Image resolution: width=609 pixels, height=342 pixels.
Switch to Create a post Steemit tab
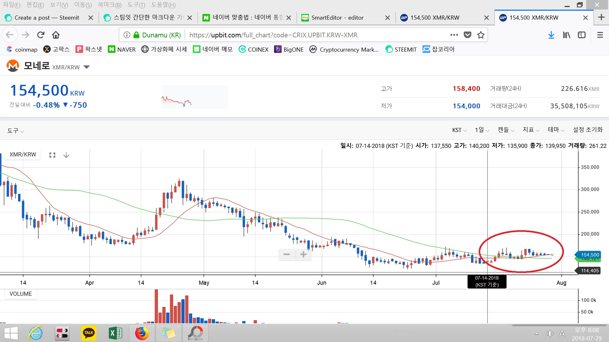[47, 18]
